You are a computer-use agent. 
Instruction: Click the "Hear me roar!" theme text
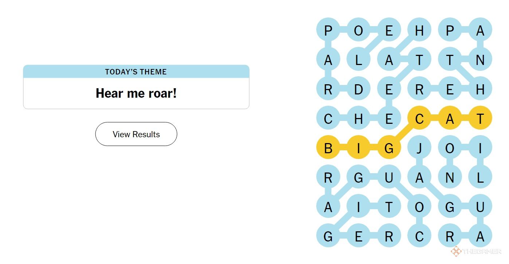[136, 93]
